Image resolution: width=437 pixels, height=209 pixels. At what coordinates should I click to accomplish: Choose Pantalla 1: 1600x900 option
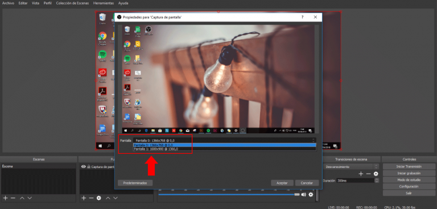(x=225, y=149)
